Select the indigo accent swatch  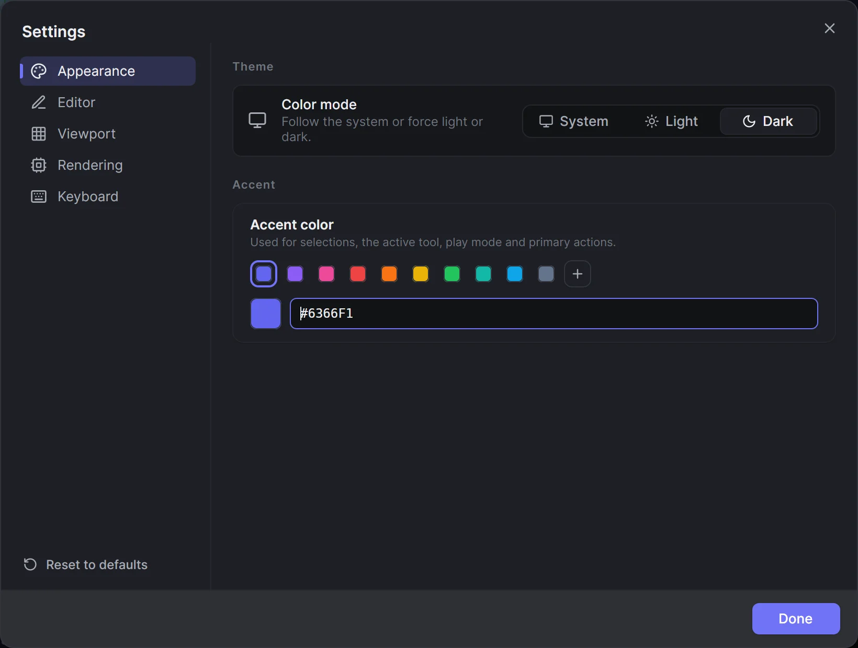tap(264, 274)
